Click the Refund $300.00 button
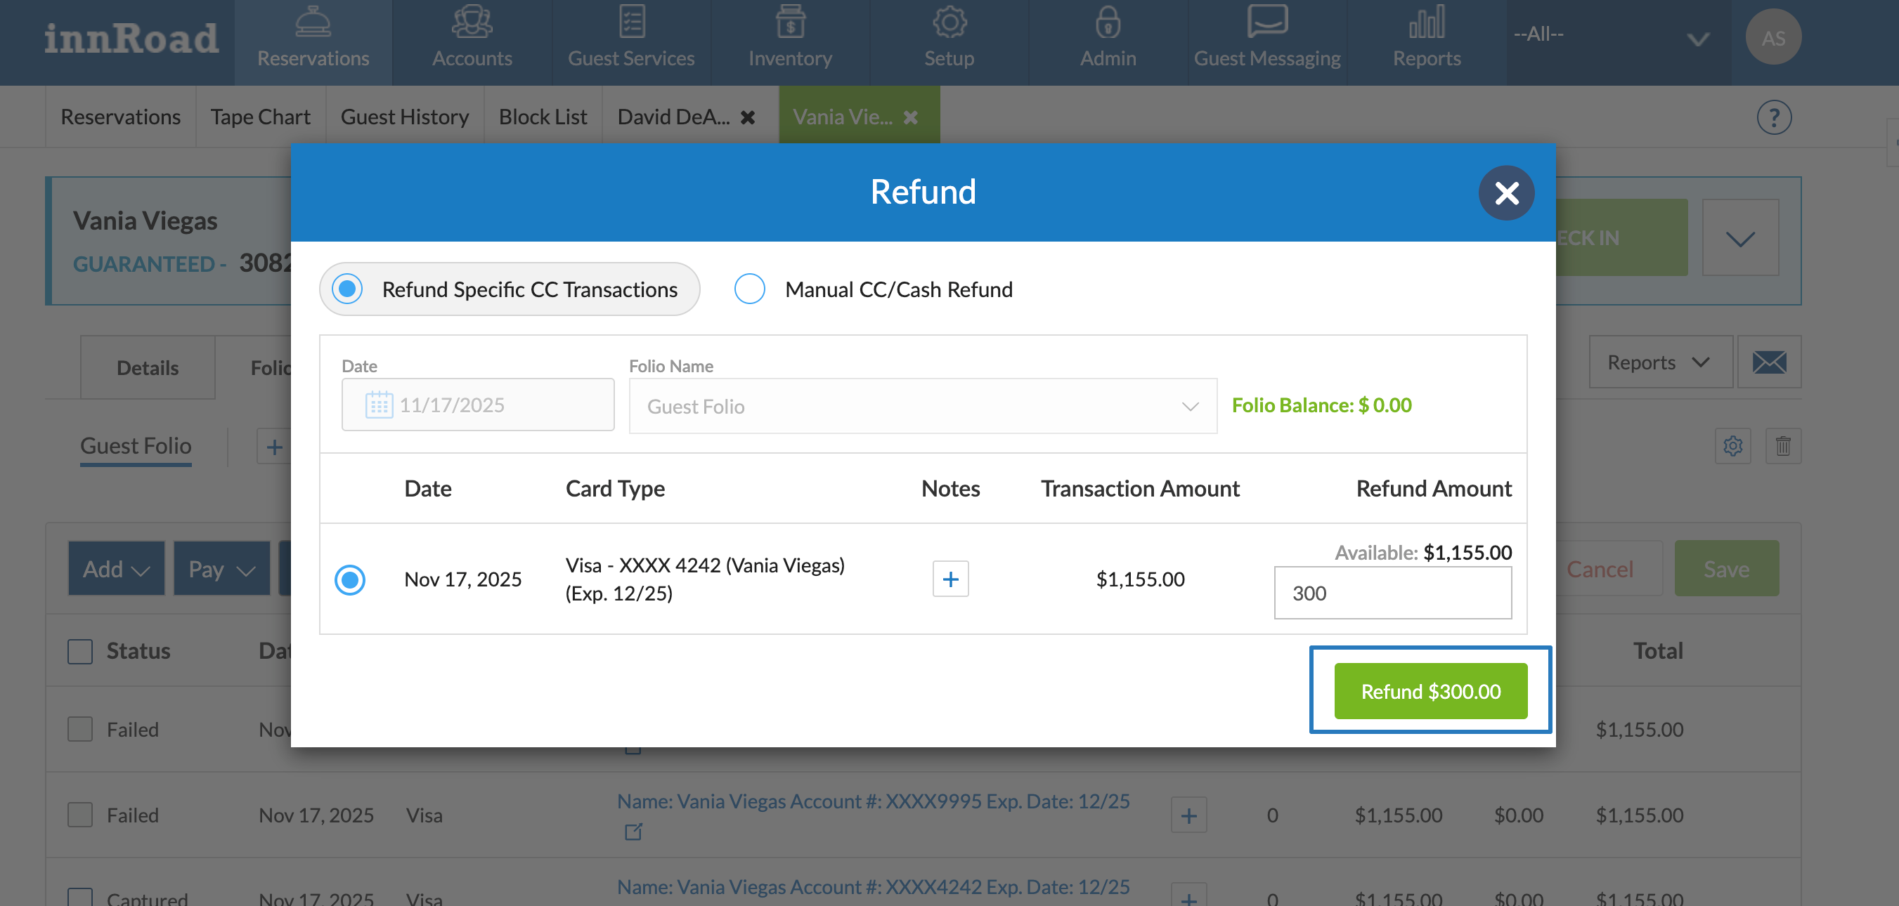Image resolution: width=1899 pixels, height=906 pixels. tap(1430, 691)
